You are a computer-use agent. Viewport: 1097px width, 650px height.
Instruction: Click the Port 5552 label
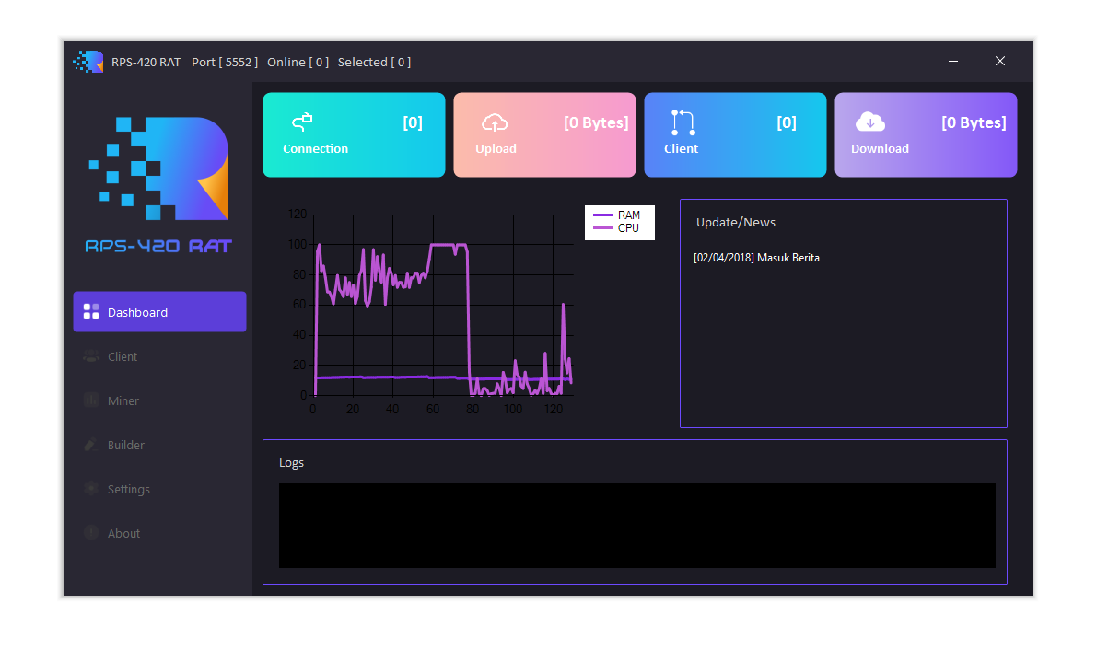coord(224,62)
